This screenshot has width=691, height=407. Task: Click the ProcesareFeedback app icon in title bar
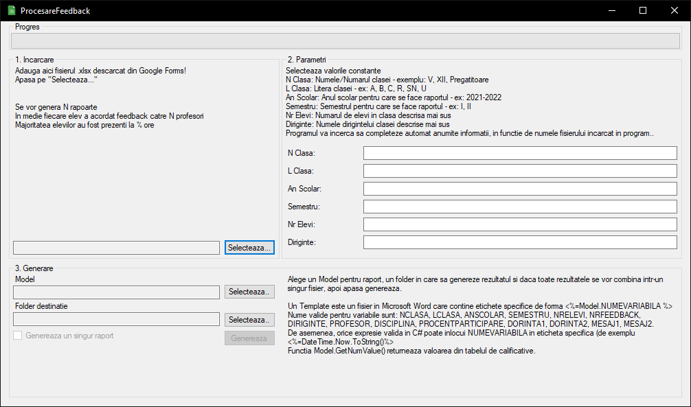point(12,10)
